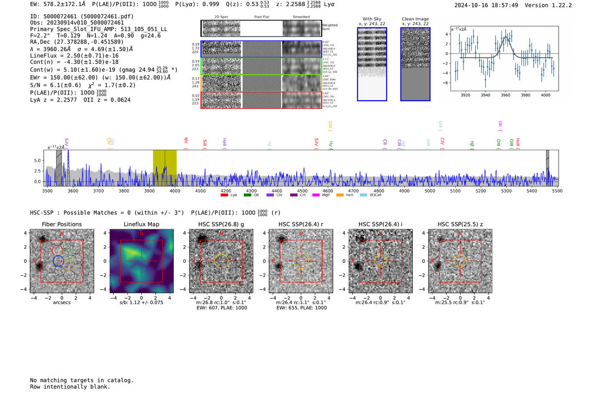The width and height of the screenshot is (602, 410).
Task: Open the HSC SSP(26.4) i cutout
Action: [x=381, y=261]
